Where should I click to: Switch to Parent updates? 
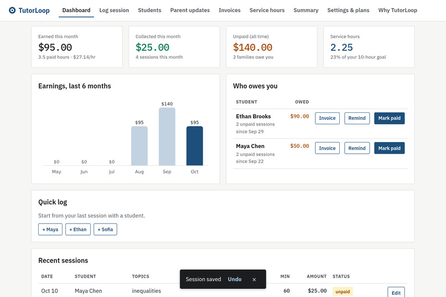190,10
